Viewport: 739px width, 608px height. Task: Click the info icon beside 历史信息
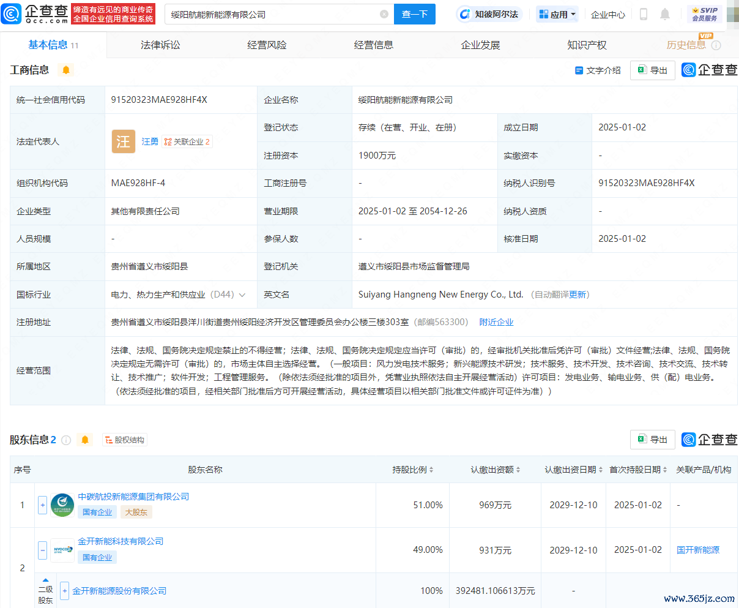click(x=716, y=45)
